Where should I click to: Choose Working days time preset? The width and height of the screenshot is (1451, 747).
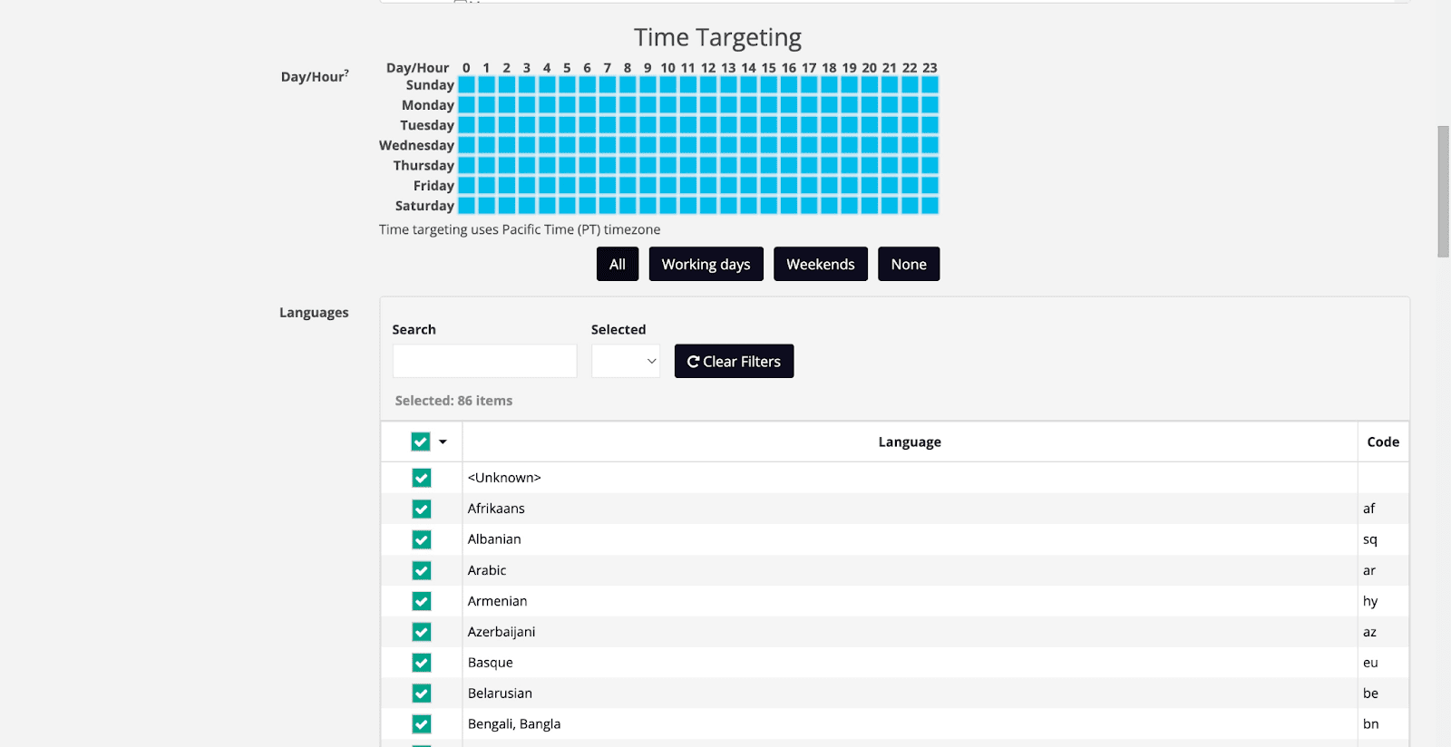point(706,265)
